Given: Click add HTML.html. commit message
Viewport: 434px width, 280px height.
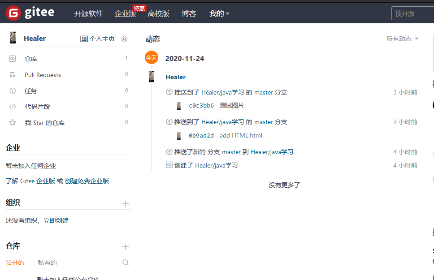Looking at the screenshot, I should (242, 135).
